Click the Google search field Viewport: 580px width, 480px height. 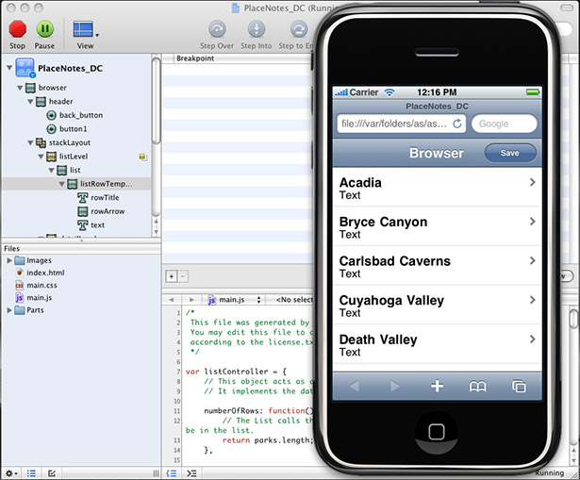pos(505,124)
